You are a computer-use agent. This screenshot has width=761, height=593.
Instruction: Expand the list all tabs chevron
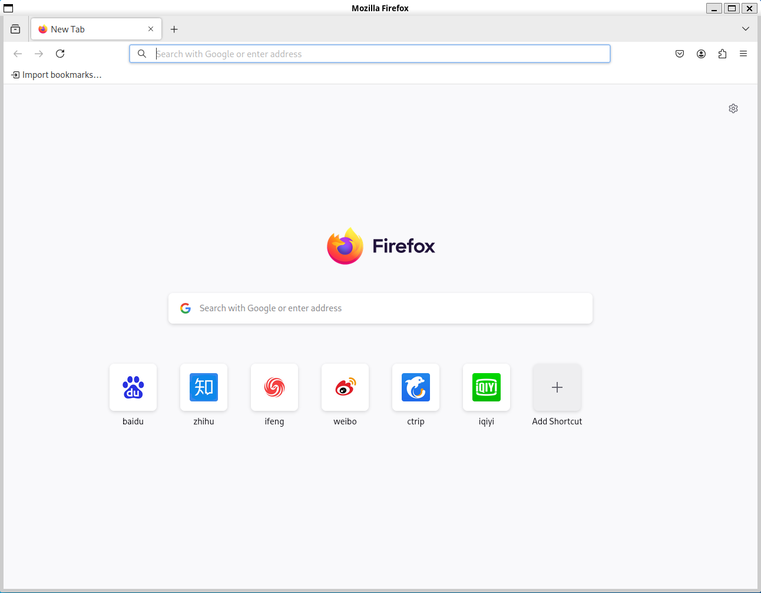[746, 29]
